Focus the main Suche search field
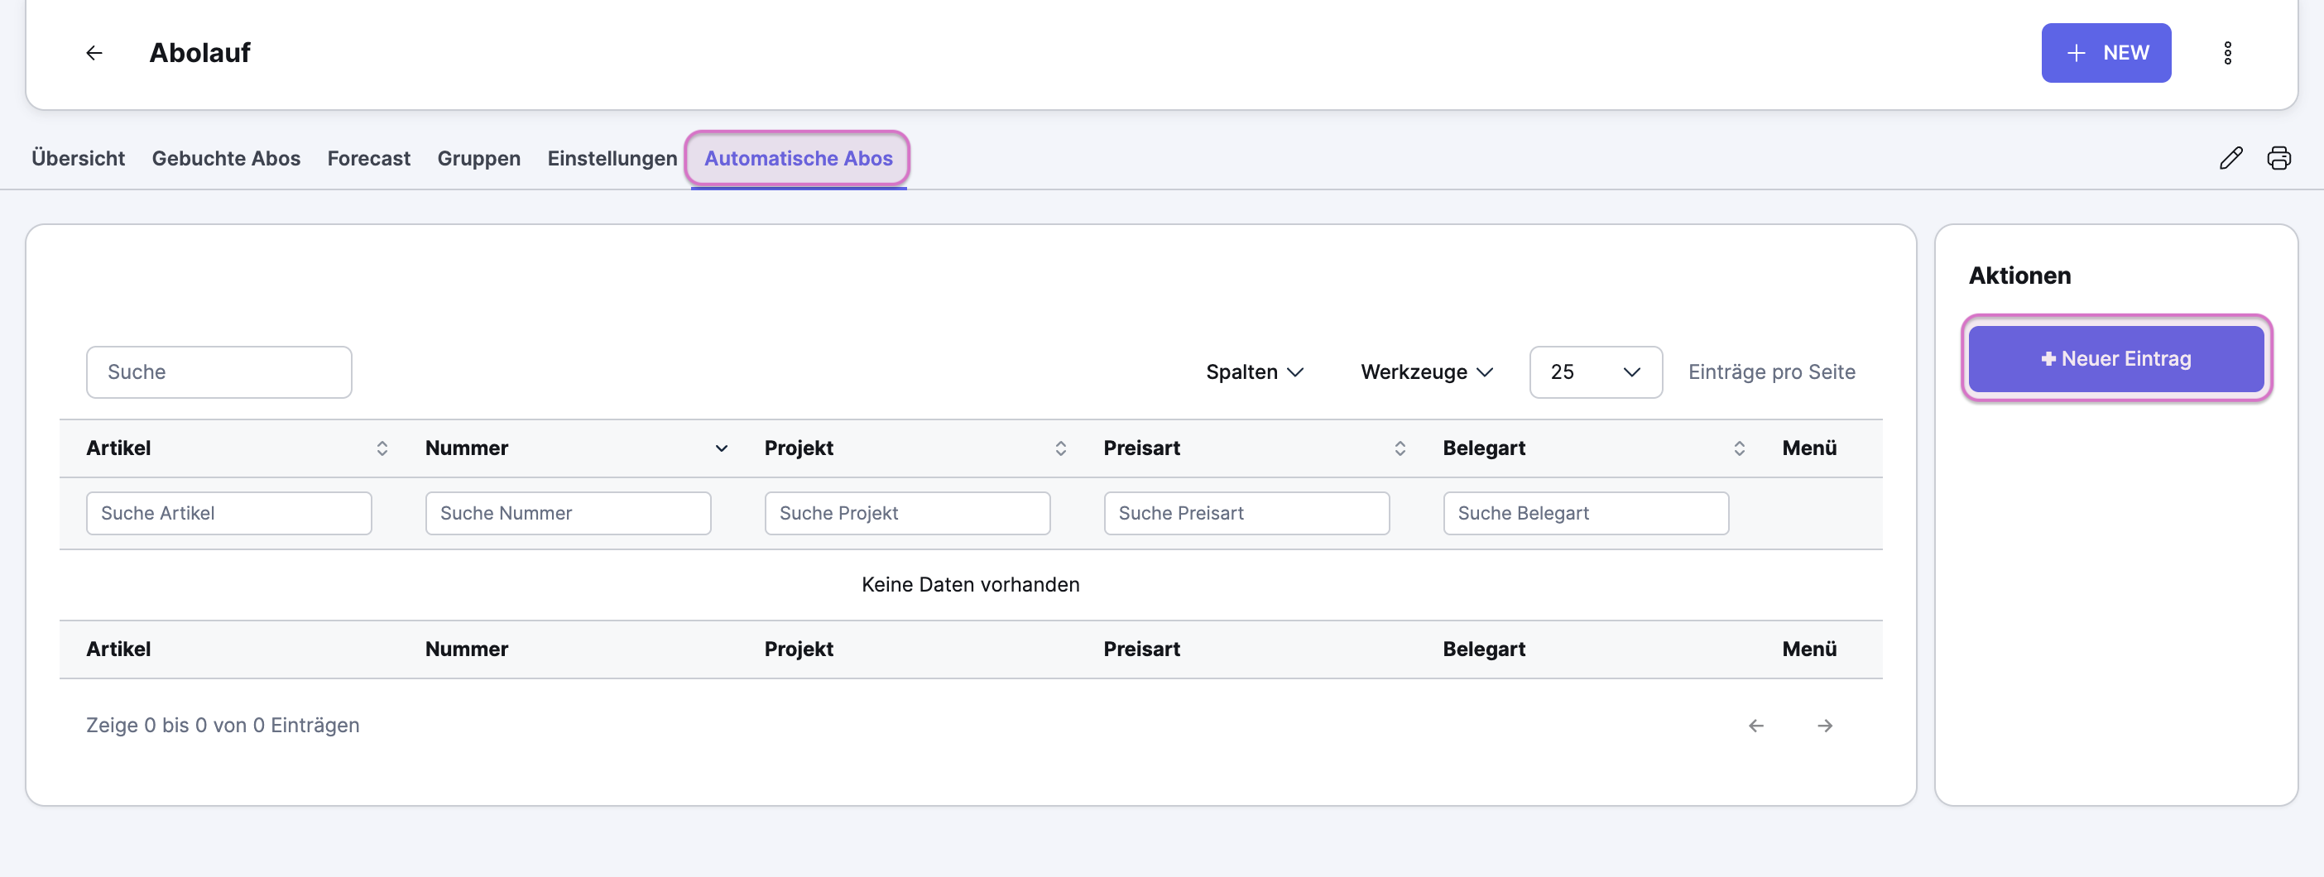 [218, 372]
